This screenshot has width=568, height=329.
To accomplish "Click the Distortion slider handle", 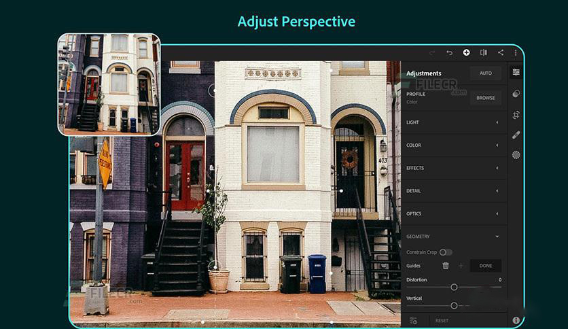I will pos(454,288).
